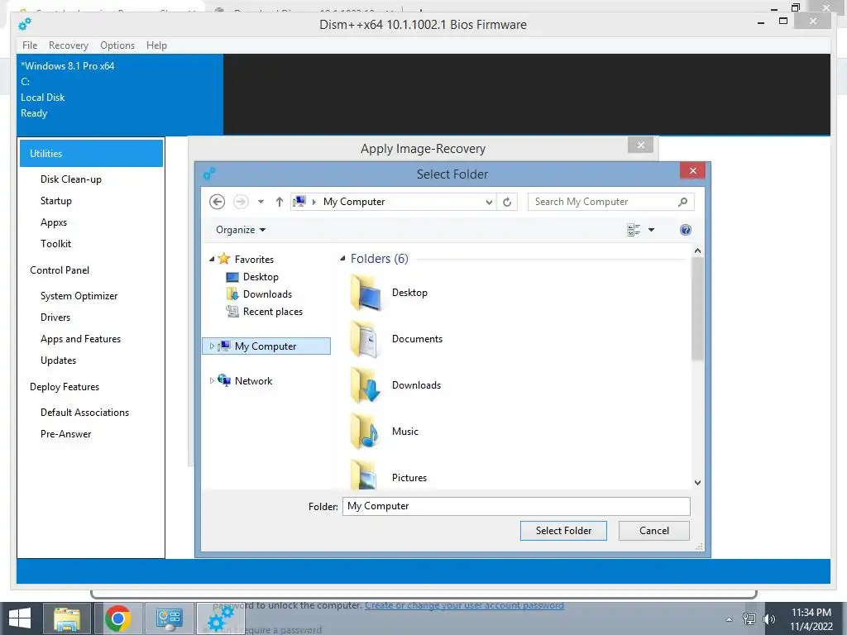
Task: Collapse the Favorites tree node
Action: coord(212,259)
